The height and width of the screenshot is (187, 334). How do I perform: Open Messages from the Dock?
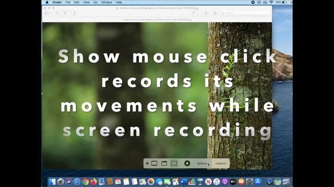[x=159, y=182]
